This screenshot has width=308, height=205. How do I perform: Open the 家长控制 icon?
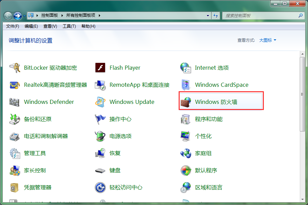[14, 170]
